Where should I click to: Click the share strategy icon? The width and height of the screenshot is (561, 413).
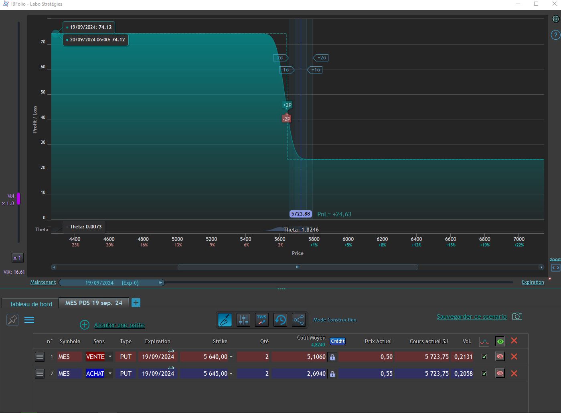(x=299, y=320)
